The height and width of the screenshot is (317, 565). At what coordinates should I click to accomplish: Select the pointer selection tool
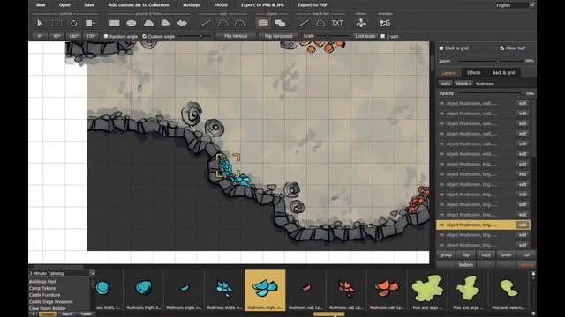(40, 23)
